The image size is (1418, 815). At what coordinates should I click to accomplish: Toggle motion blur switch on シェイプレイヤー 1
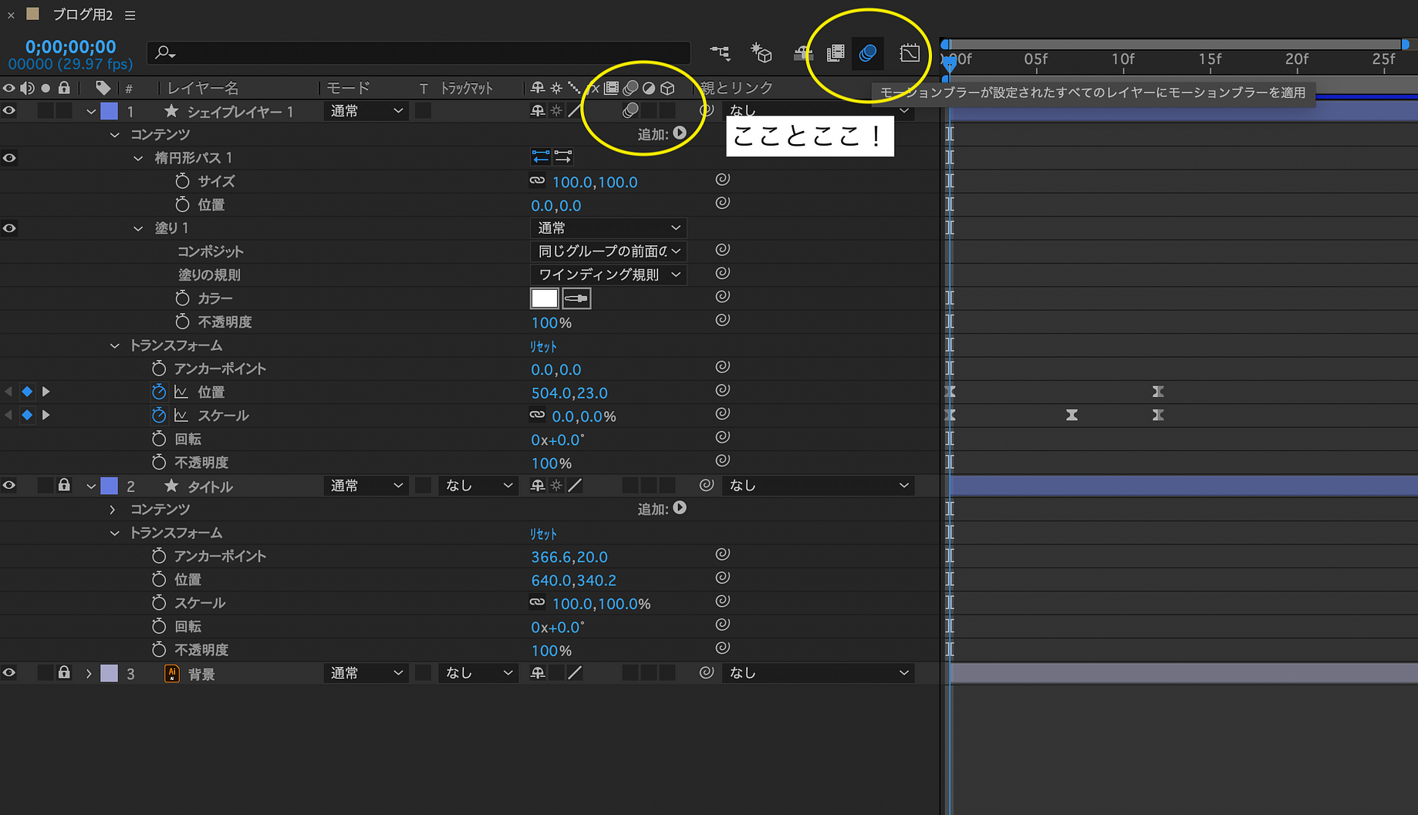pyautogui.click(x=630, y=111)
